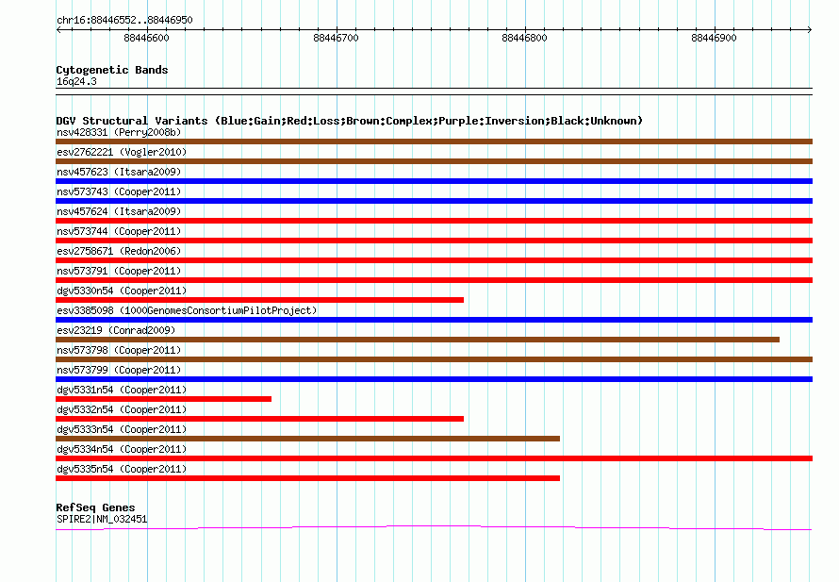Click the left arrowhead of the ruler
This screenshot has height=582, width=839.
58,30
